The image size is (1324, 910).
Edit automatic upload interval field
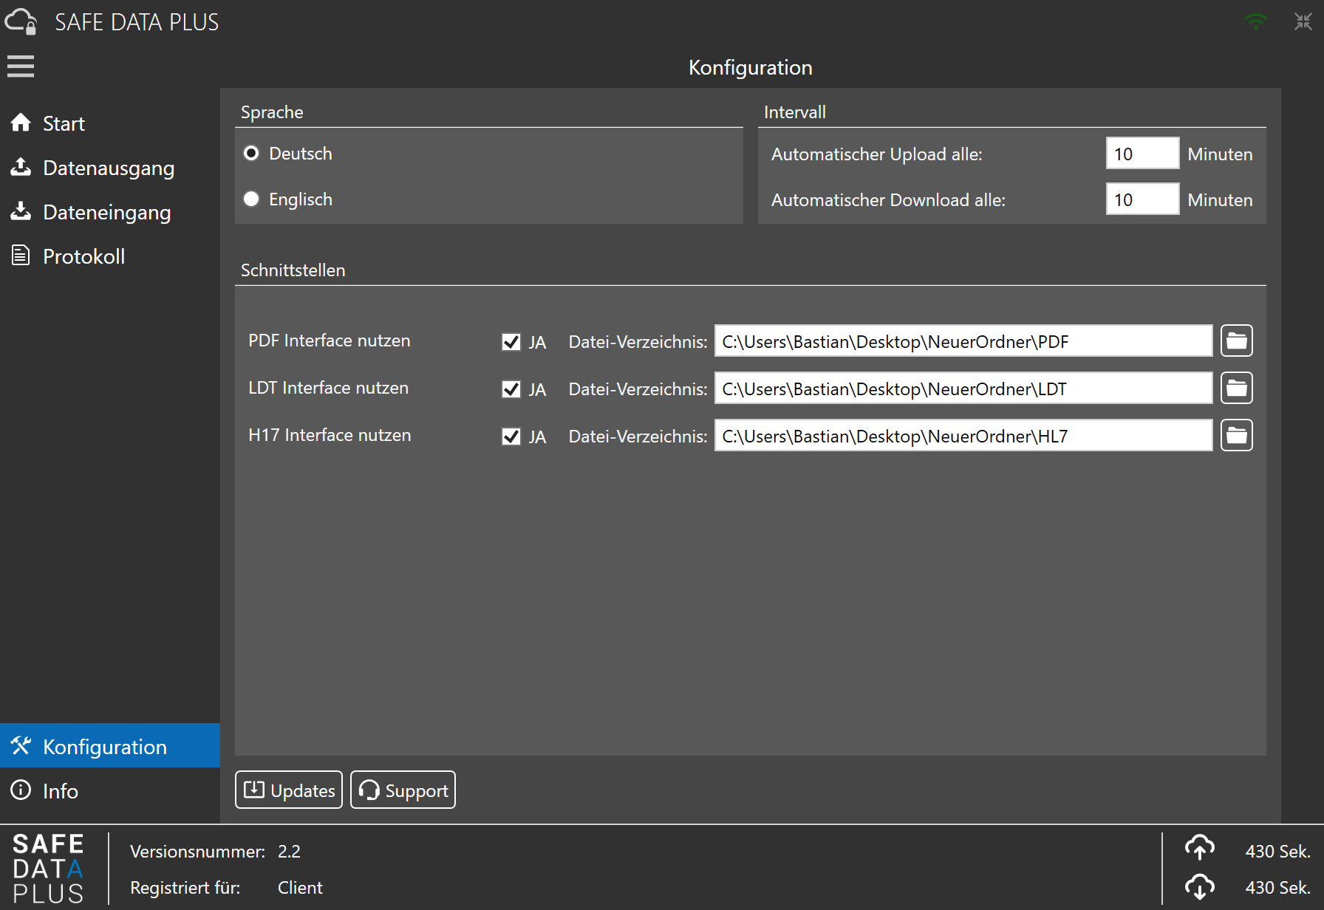point(1142,154)
